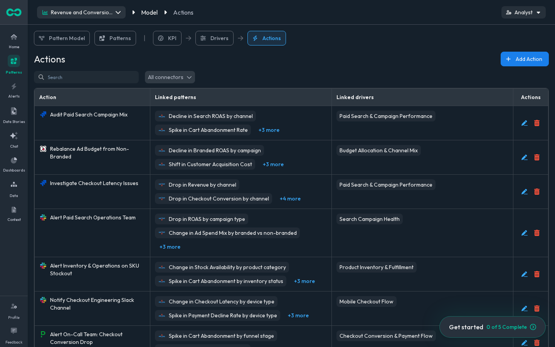Open Dashboards in the sidebar
555x347 pixels.
14,164
